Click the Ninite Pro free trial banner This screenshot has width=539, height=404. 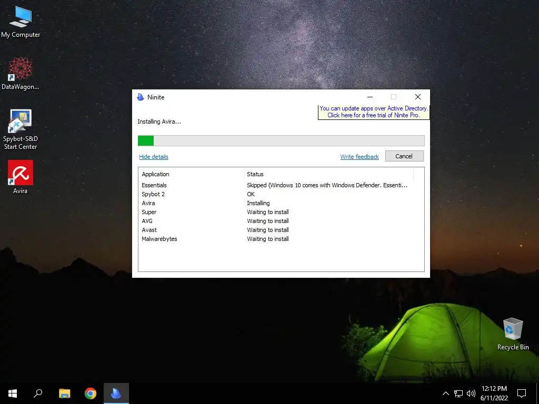point(374,112)
